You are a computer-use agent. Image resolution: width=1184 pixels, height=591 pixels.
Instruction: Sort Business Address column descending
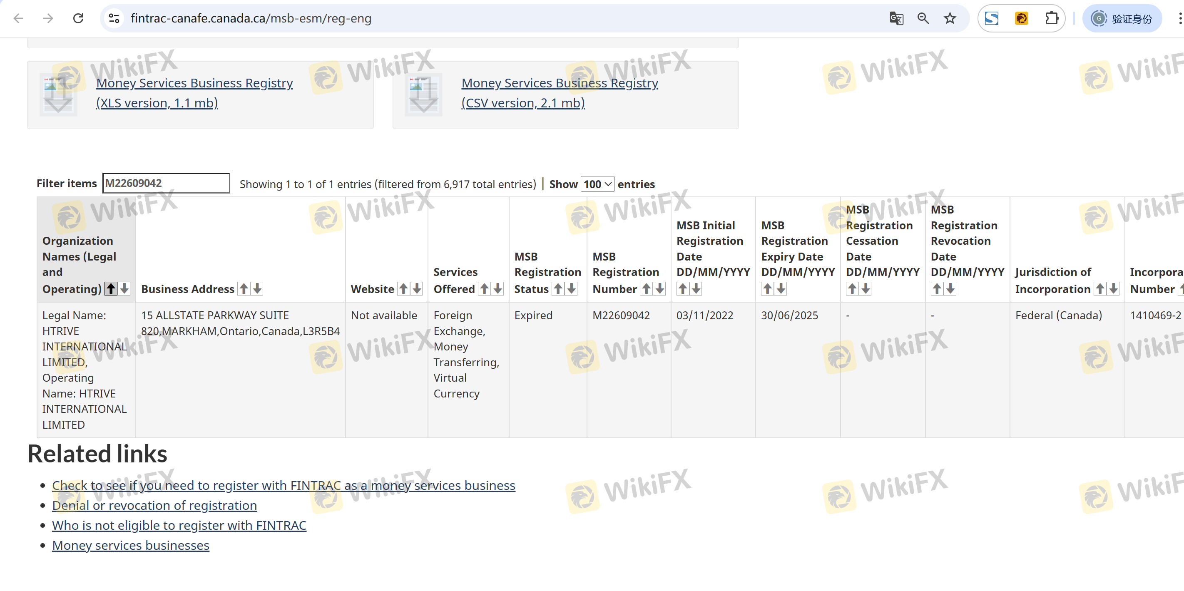pos(258,288)
